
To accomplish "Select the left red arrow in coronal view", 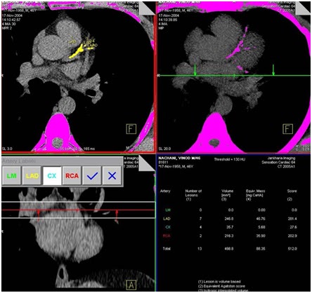I will tap(39, 215).
